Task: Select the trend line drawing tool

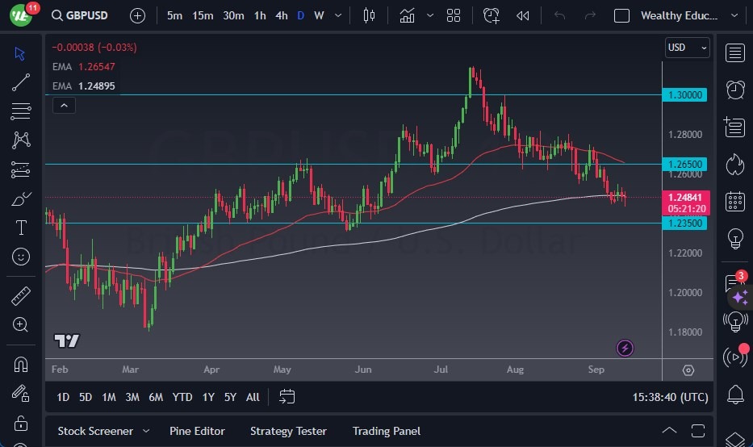Action: click(21, 81)
